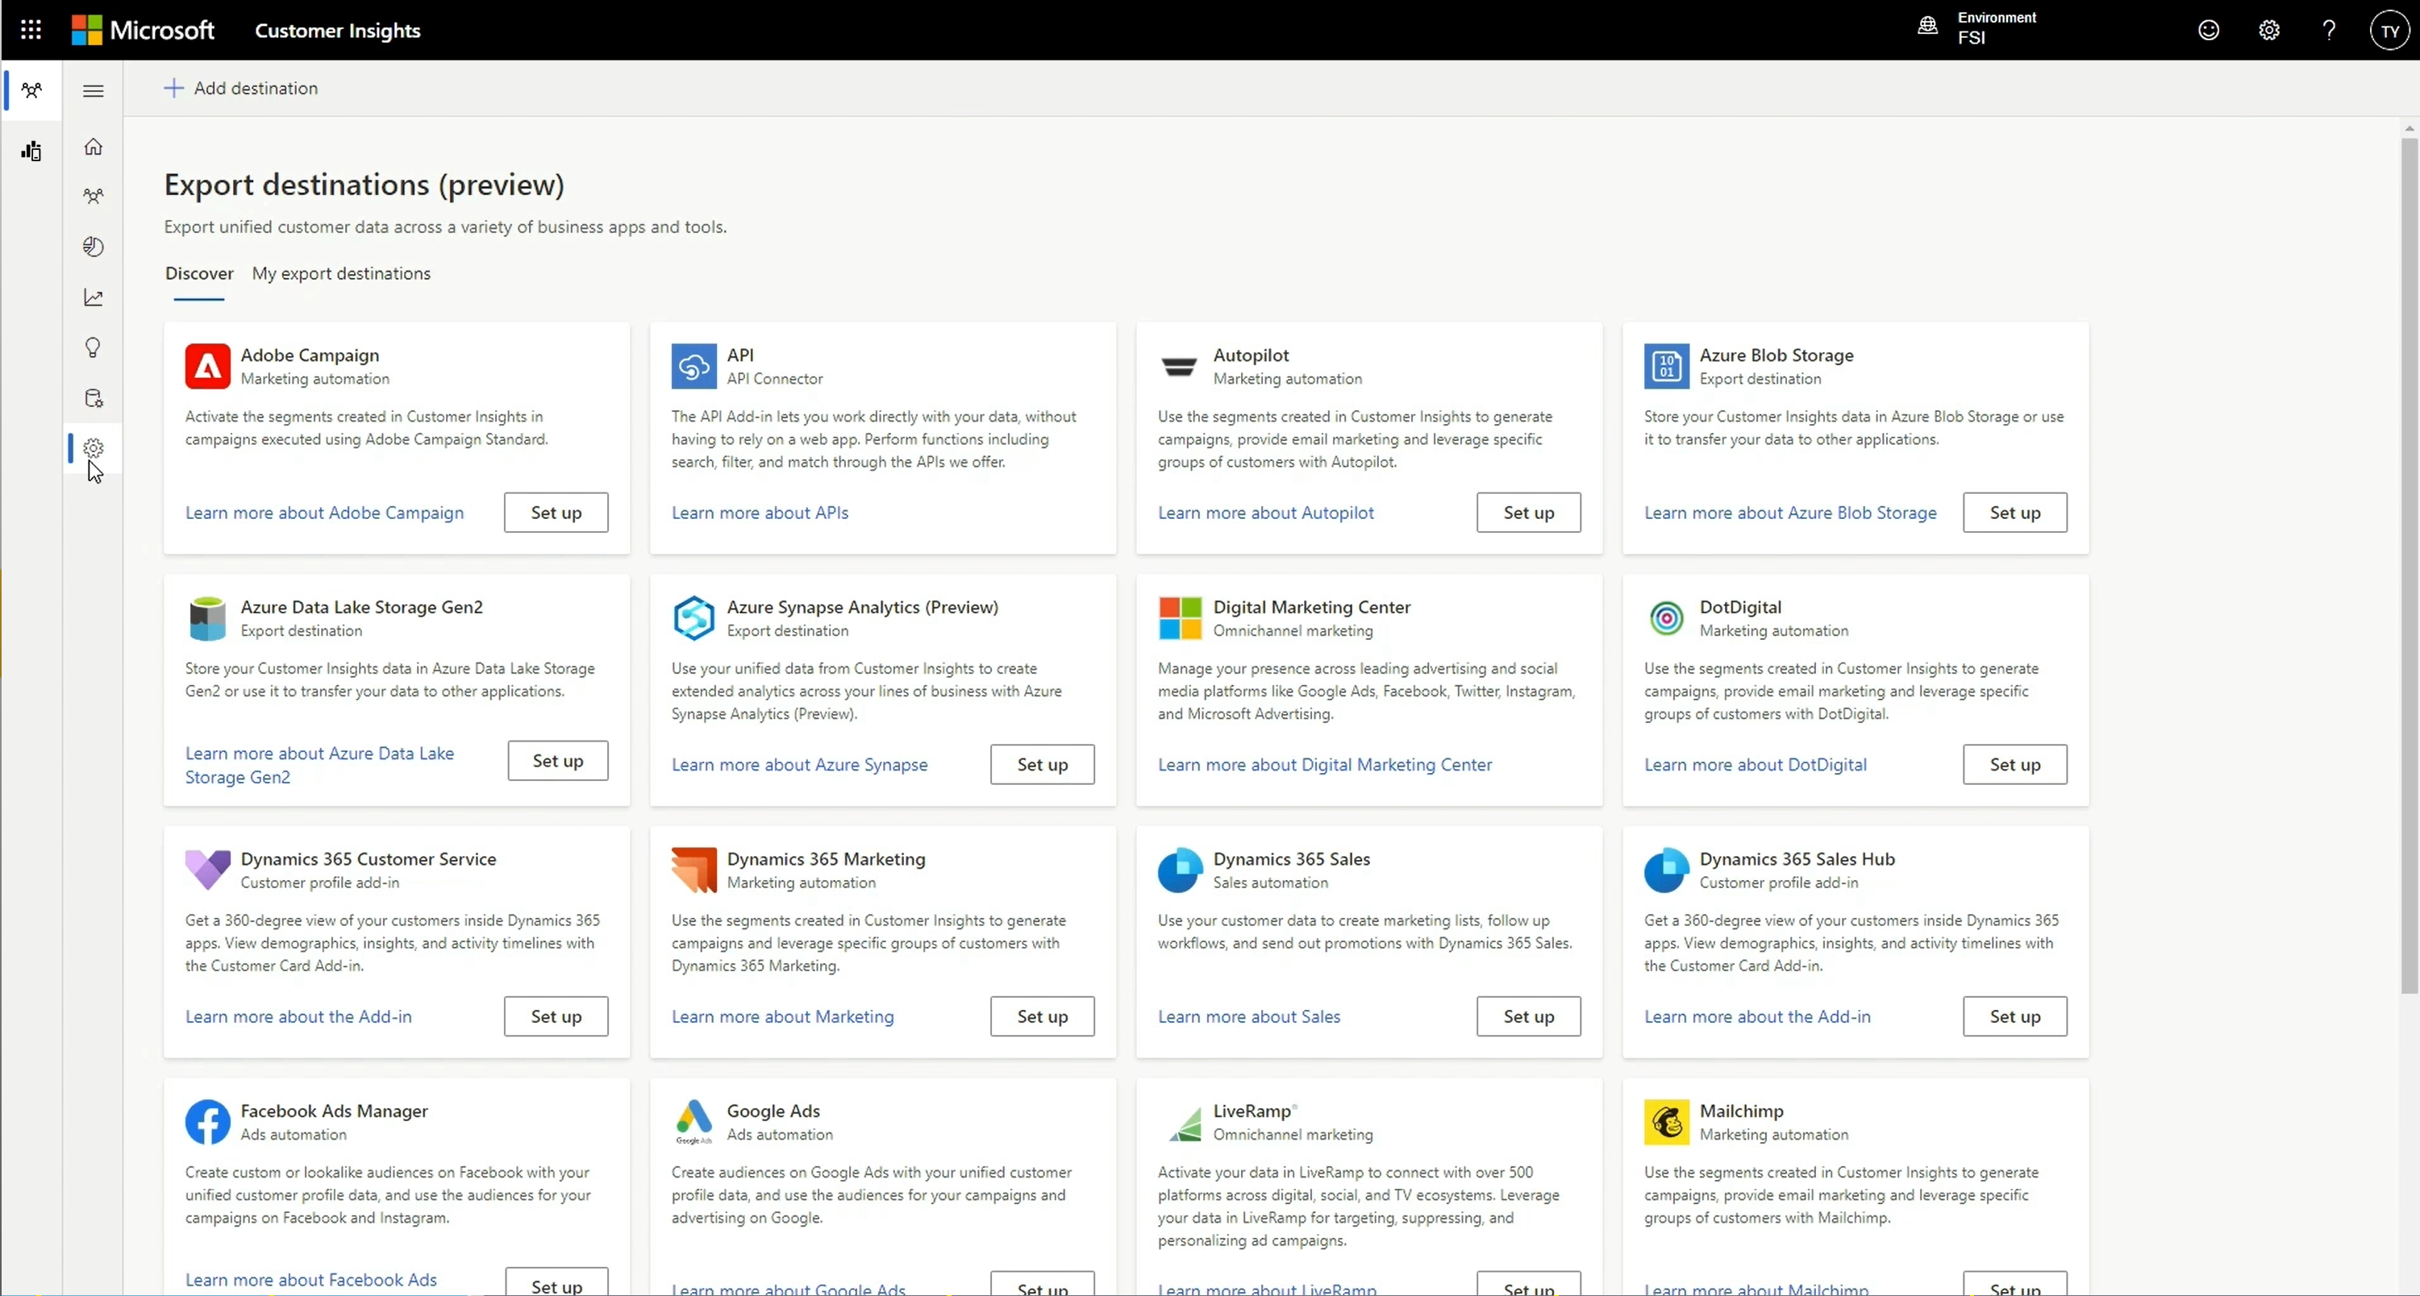The width and height of the screenshot is (2420, 1296).
Task: Open Admin gear icon in sidebar
Action: coord(93,448)
